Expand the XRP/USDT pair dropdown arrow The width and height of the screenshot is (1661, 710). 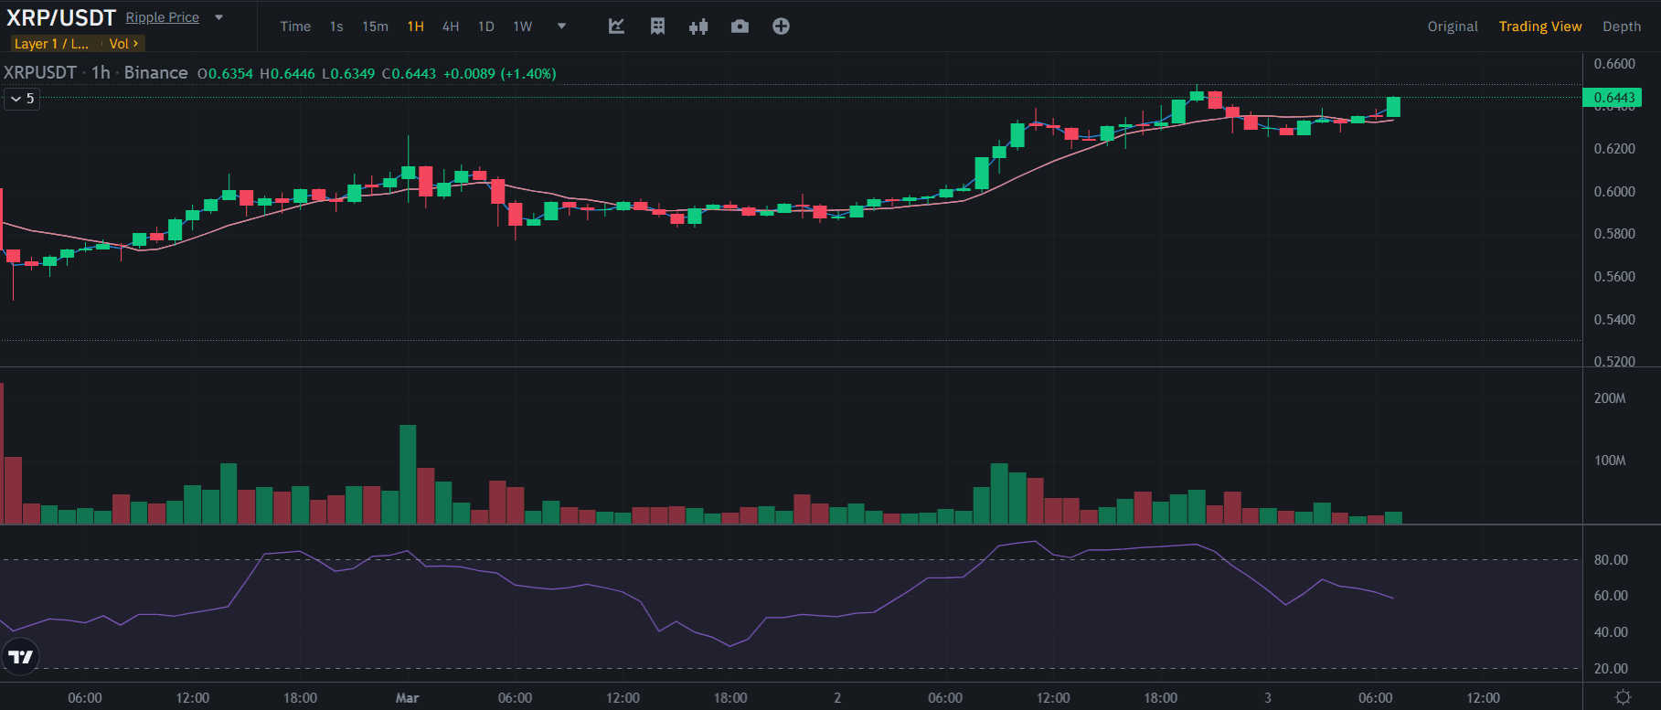(x=219, y=17)
